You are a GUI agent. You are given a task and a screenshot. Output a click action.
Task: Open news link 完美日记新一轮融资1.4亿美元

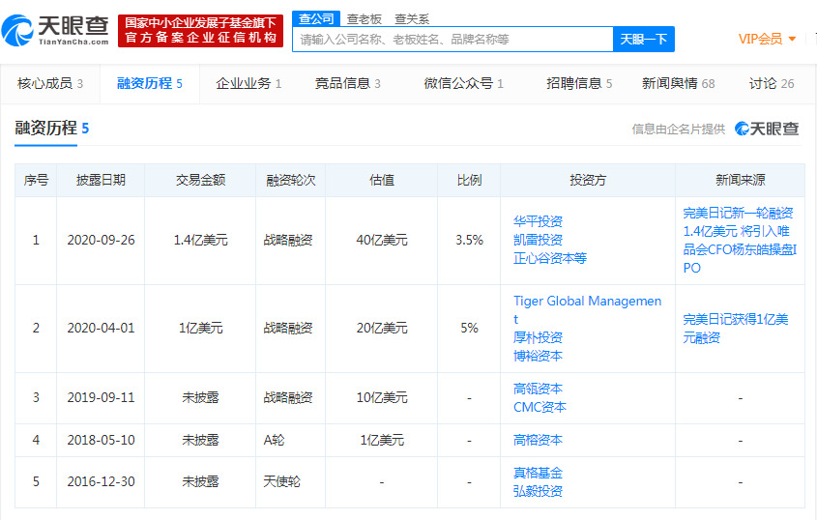click(x=740, y=241)
